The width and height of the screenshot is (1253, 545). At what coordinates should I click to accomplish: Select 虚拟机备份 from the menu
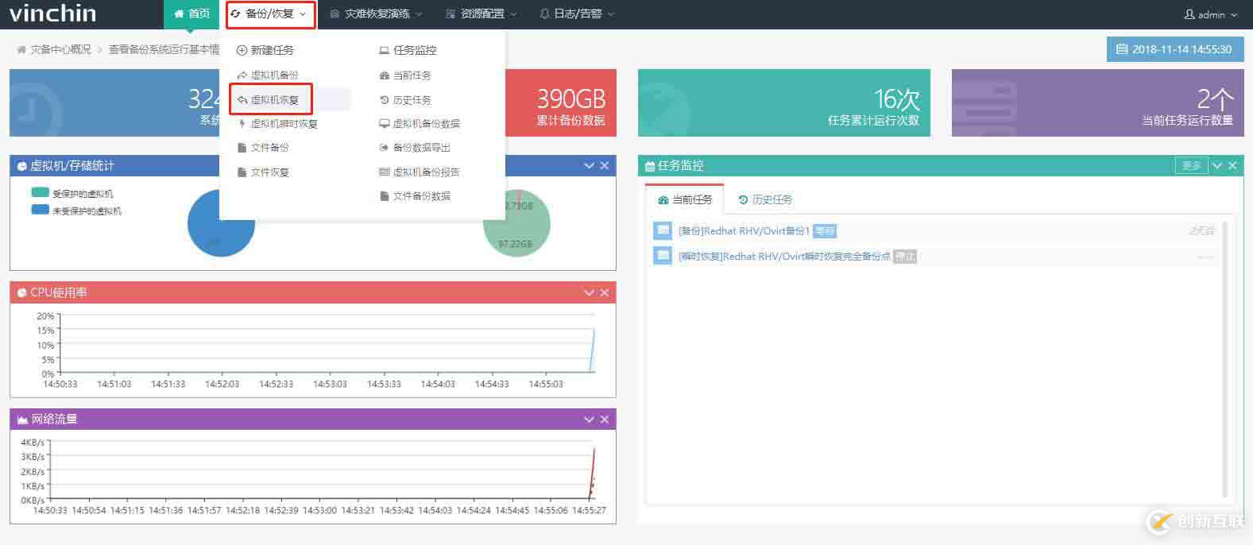click(x=275, y=75)
